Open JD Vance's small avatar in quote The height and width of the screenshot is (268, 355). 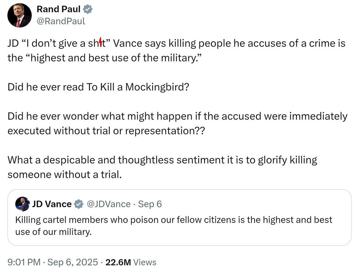pyautogui.click(x=22, y=204)
